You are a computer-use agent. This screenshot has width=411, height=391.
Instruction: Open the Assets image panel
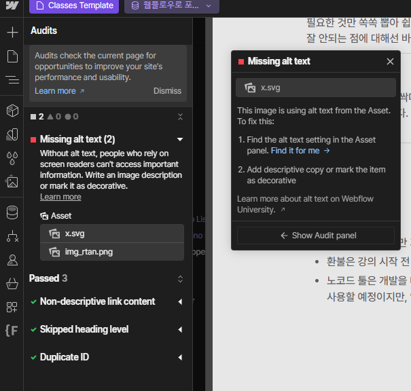[x=12, y=181]
